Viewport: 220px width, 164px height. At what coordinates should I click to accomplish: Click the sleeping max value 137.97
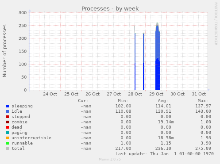[x=203, y=106]
